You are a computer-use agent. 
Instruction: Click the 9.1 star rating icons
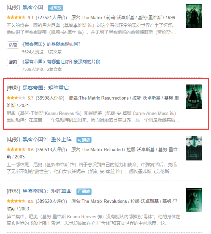click(16, 17)
